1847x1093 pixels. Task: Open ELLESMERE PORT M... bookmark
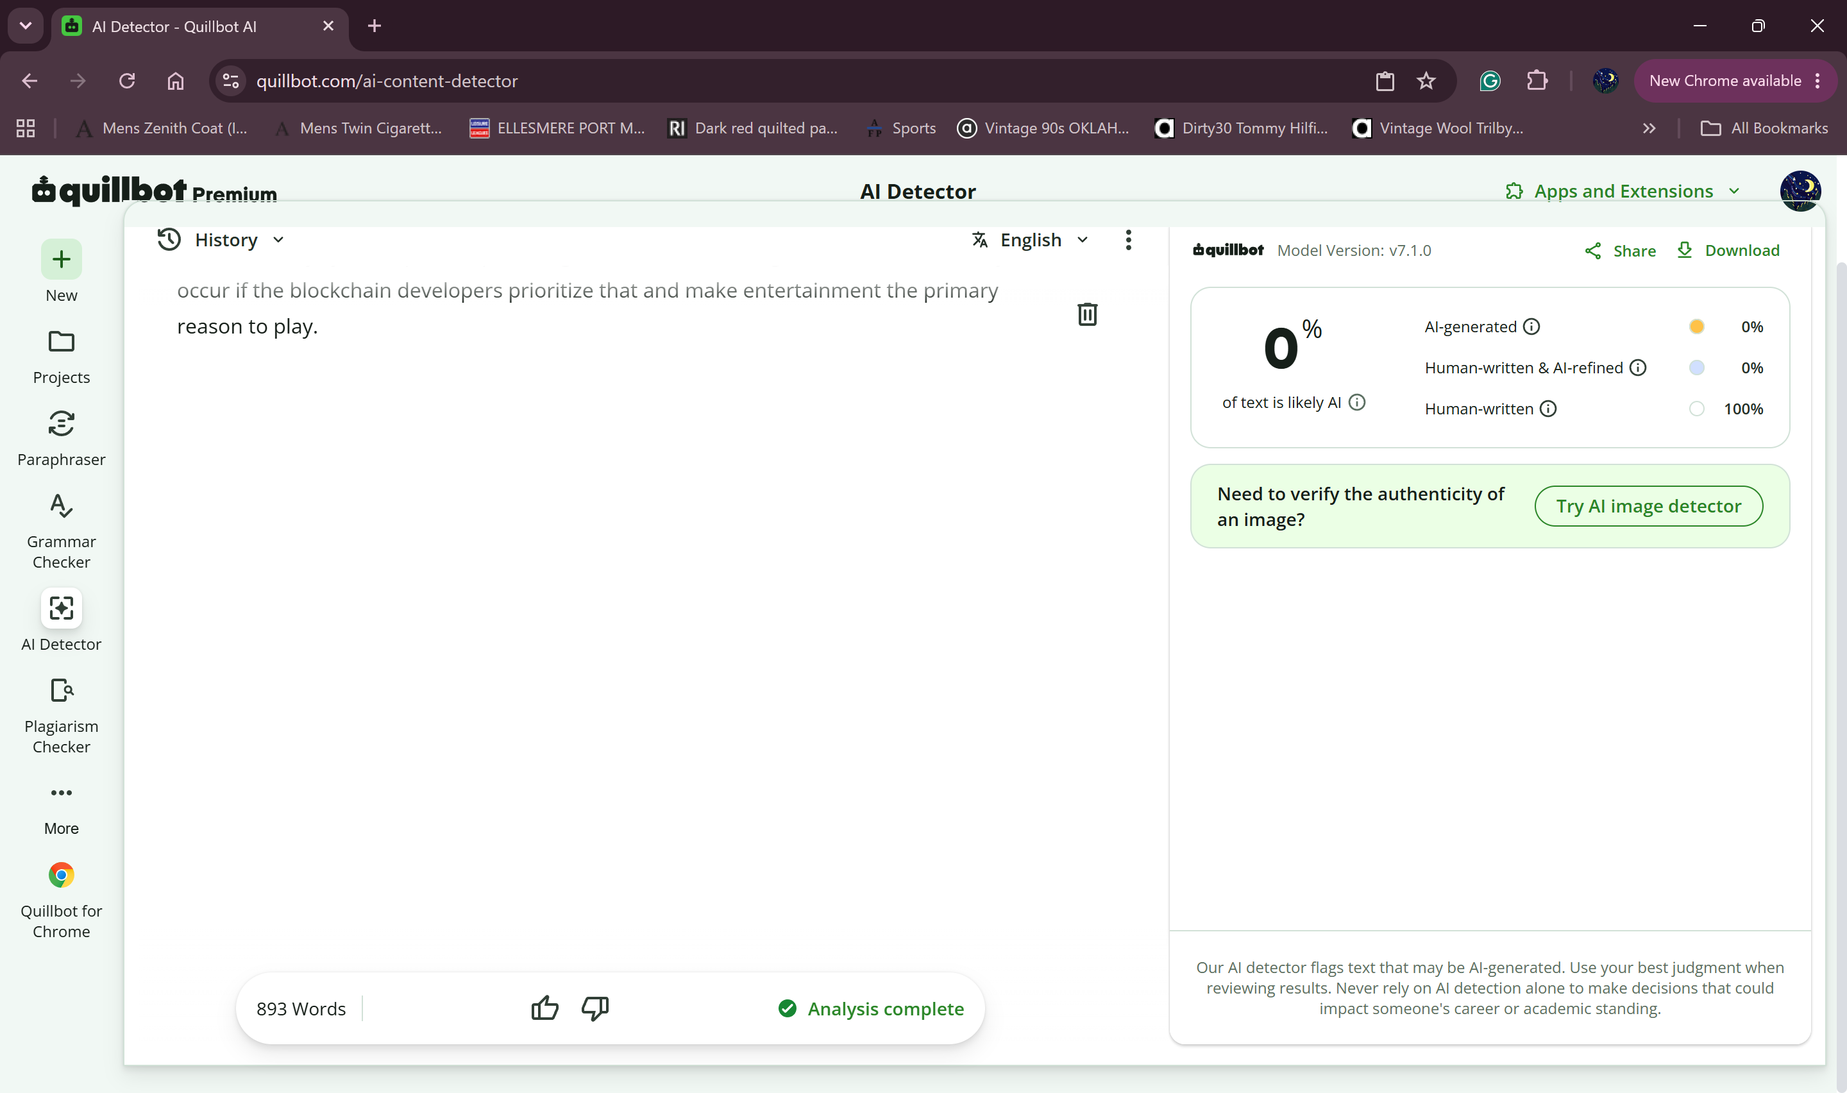tap(557, 128)
